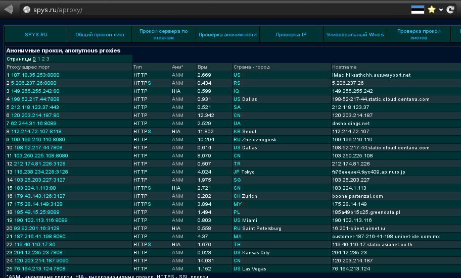The width and height of the screenshot is (461, 278).
Task: Open the Универсальный Whois tool
Action: pos(355,35)
